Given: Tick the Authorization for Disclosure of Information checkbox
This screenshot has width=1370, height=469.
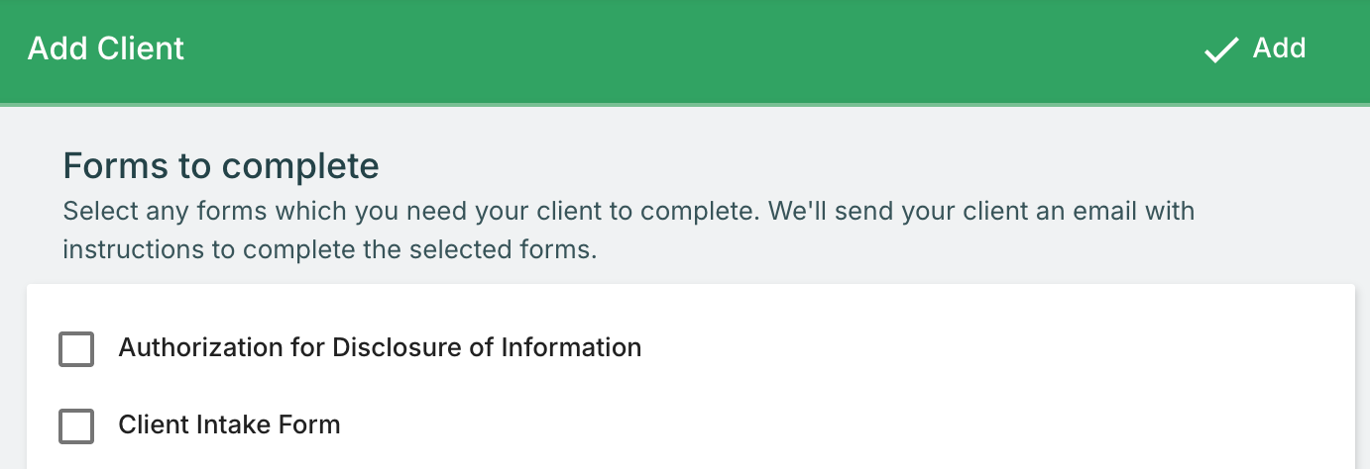Looking at the screenshot, I should [x=76, y=348].
